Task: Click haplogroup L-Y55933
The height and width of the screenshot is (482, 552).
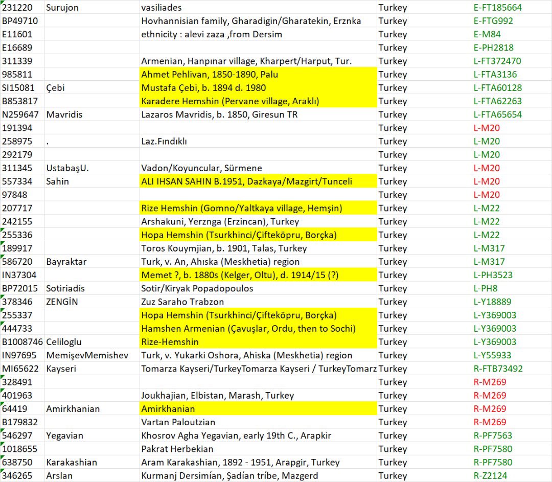Action: click(512, 355)
